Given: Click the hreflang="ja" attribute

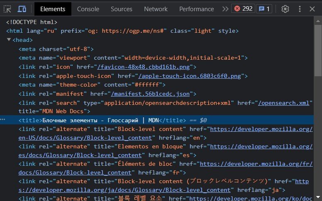Looking at the screenshot, I should click(x=259, y=190).
